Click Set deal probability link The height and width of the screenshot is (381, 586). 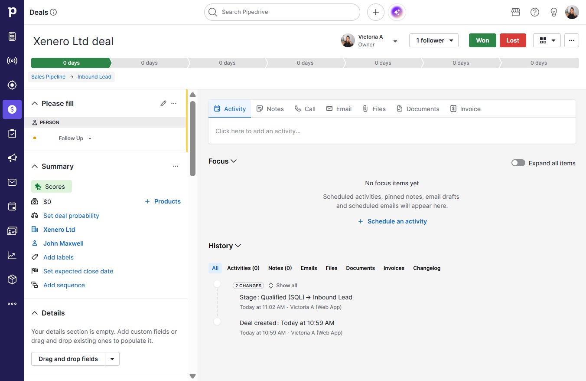71,216
